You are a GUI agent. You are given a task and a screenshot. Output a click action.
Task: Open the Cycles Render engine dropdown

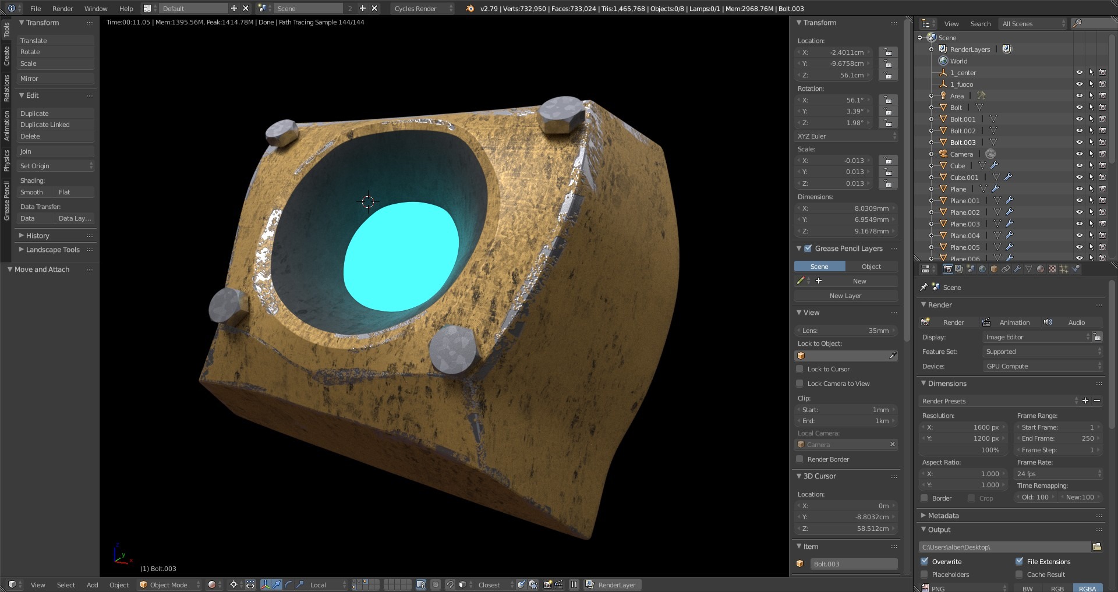pyautogui.click(x=422, y=8)
